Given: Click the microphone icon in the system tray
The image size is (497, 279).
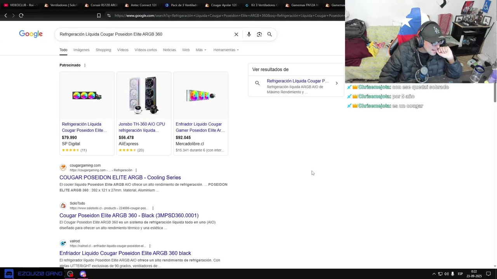Looking at the screenshot, I should point(452,274).
